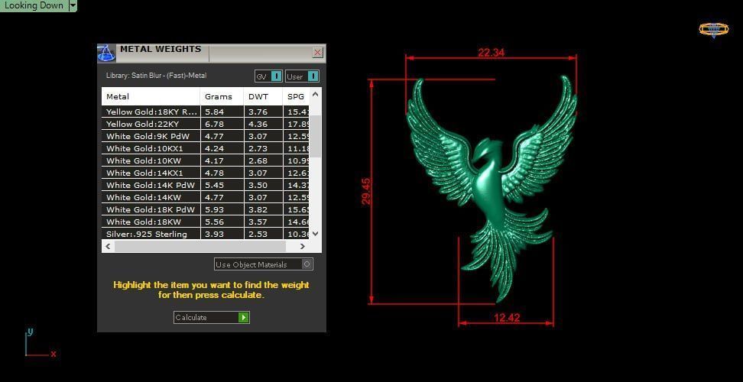
Task: Click the 6.78 grams cell
Action: pos(222,124)
